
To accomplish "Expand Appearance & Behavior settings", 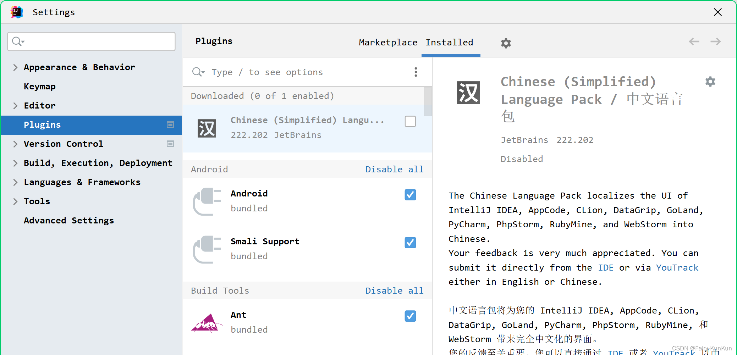I will point(15,67).
